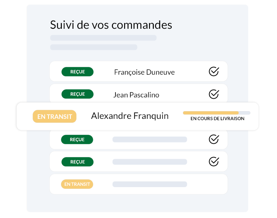This screenshot has height=218, width=277.
Task: Click checkmark icon in third REÇUE row
Action: 214,139
